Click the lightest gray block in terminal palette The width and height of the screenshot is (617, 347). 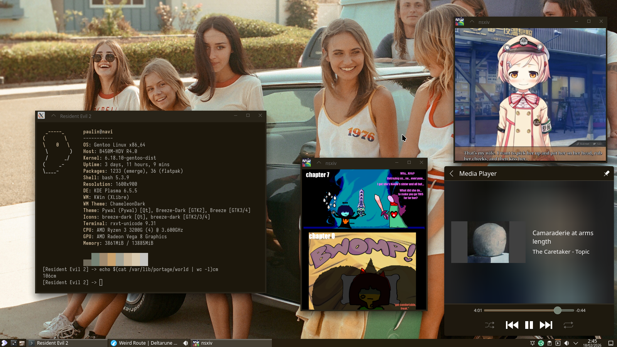144,259
